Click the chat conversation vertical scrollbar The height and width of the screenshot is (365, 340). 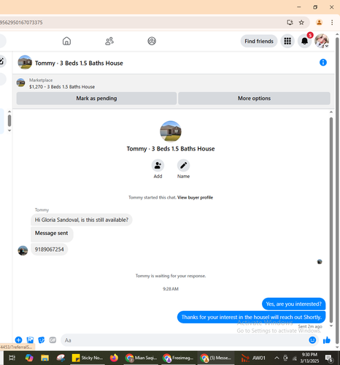tap(331, 219)
